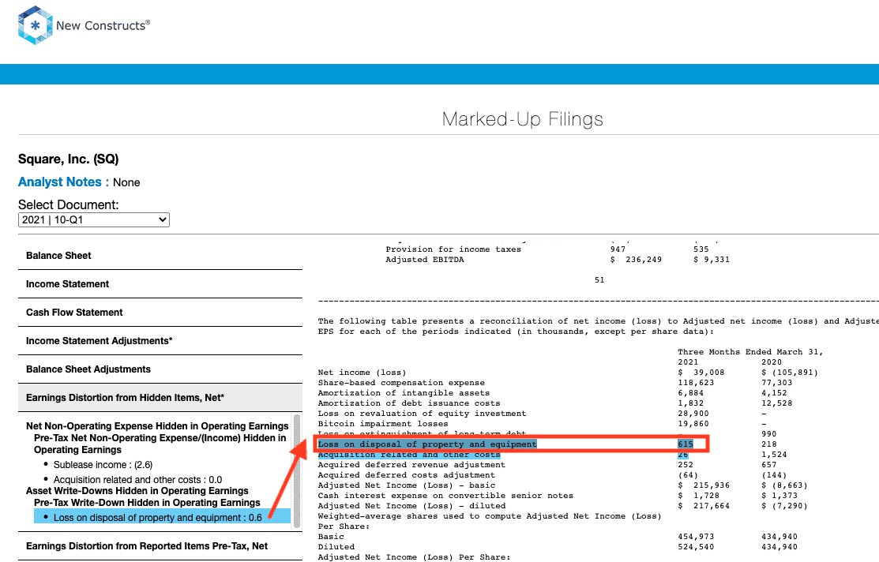Click Acquired deferred revenue adjustment row label
Screen dimensions: 879x562
[x=411, y=464]
